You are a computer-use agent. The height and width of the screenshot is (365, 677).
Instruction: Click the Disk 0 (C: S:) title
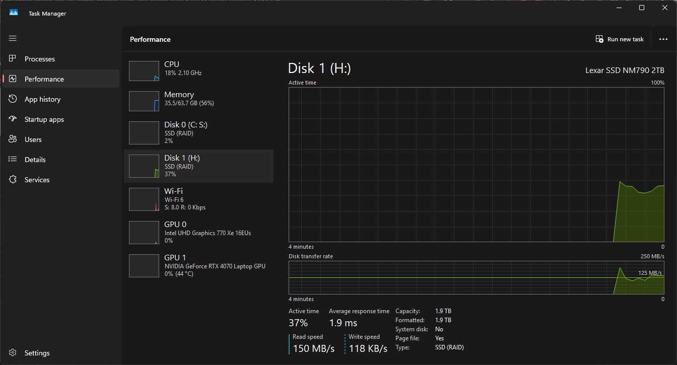point(186,124)
